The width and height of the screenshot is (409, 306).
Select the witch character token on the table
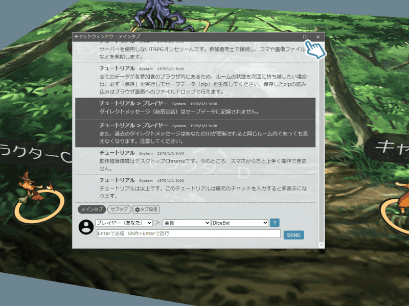point(34,190)
